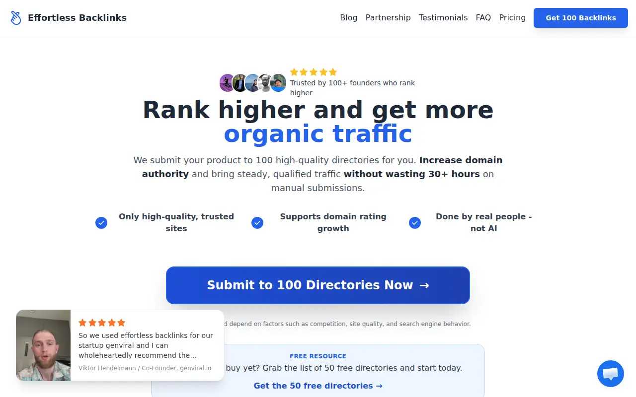Click the "FREE RESOURCE" label
Screen dimensions: 636x397
pos(318,356)
